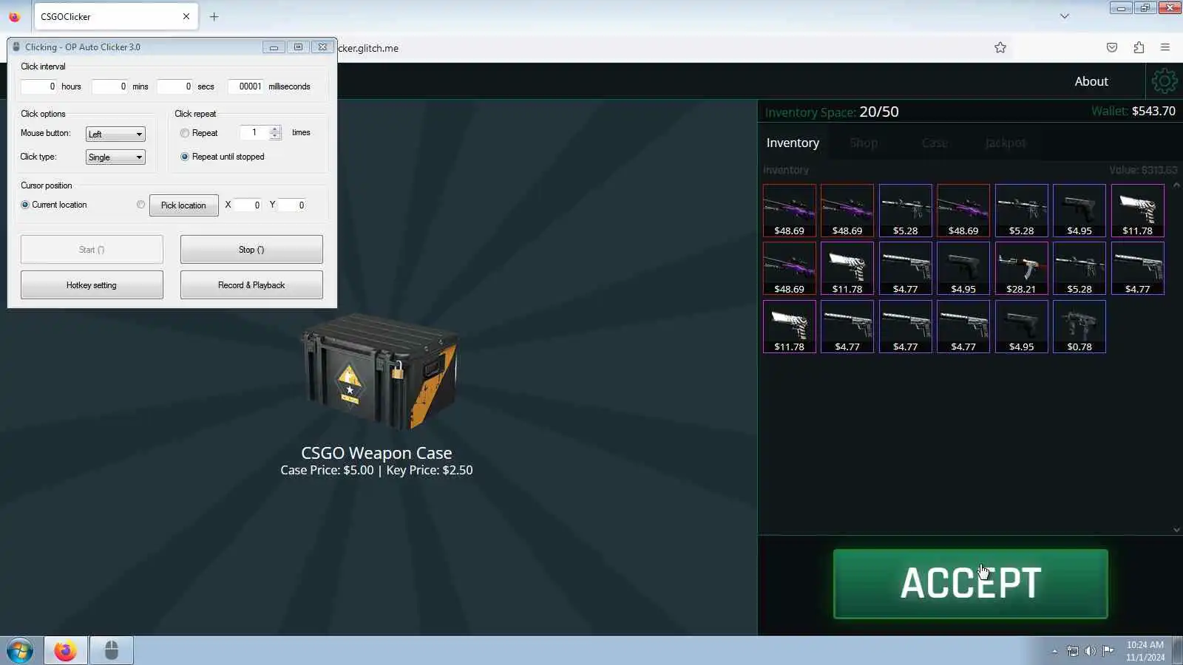Switch to the Shop tab
The height and width of the screenshot is (665, 1183).
pos(864,143)
